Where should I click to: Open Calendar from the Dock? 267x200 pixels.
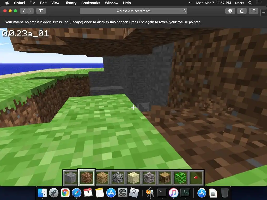coord(88,193)
